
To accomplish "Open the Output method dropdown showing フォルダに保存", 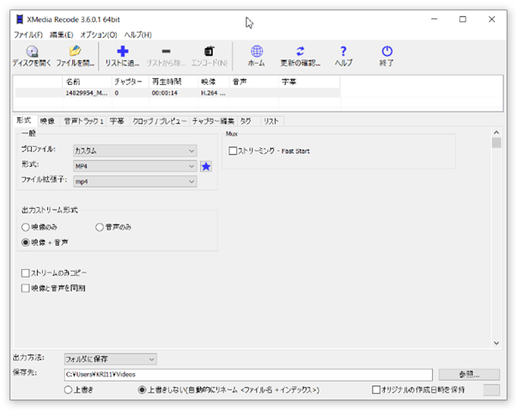I will tap(111, 358).
